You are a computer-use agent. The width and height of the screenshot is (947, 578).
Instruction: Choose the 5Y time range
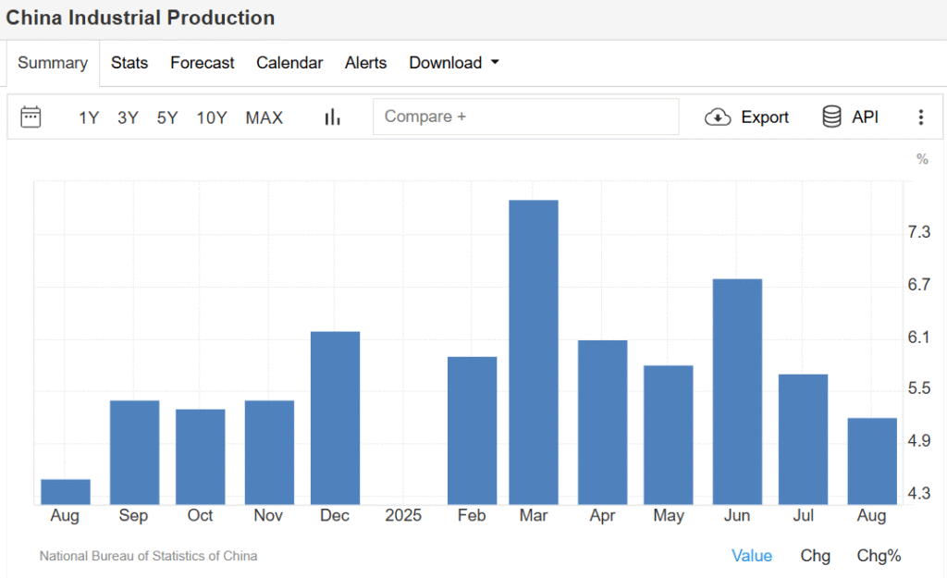click(167, 117)
